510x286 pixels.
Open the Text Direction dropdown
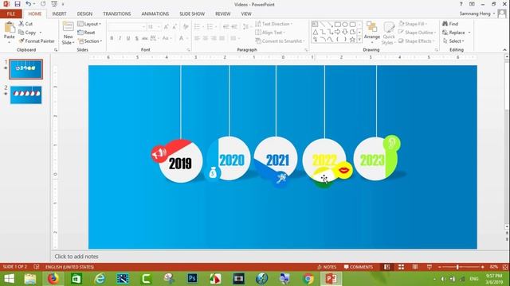[x=273, y=24]
